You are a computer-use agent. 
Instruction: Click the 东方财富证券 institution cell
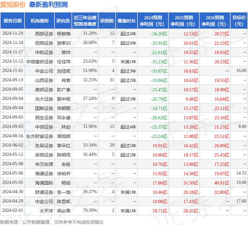point(40,136)
